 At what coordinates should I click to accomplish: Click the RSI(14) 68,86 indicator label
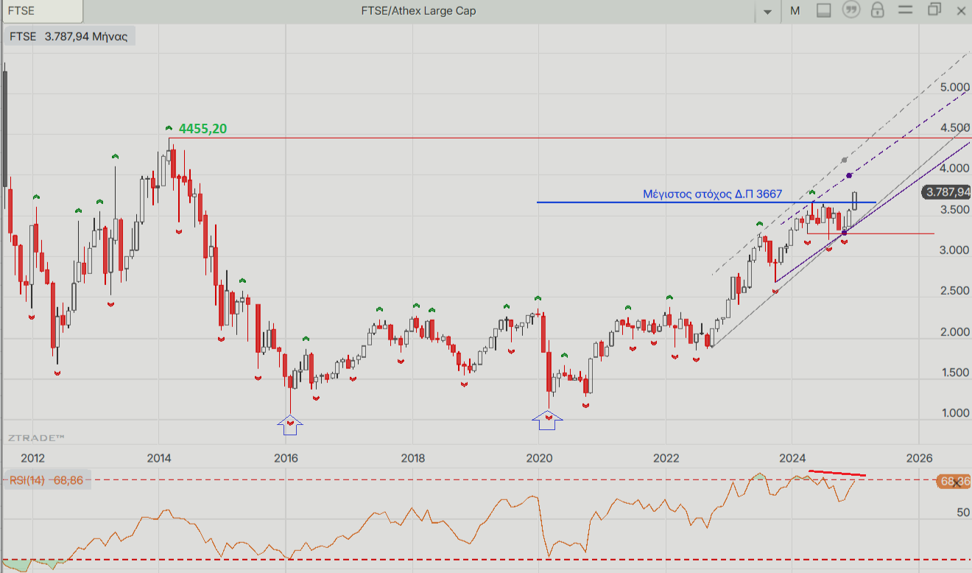46,480
